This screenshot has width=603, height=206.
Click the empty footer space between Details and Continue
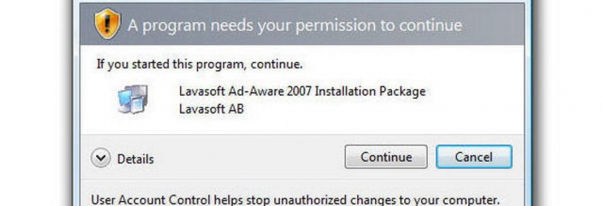(249, 158)
